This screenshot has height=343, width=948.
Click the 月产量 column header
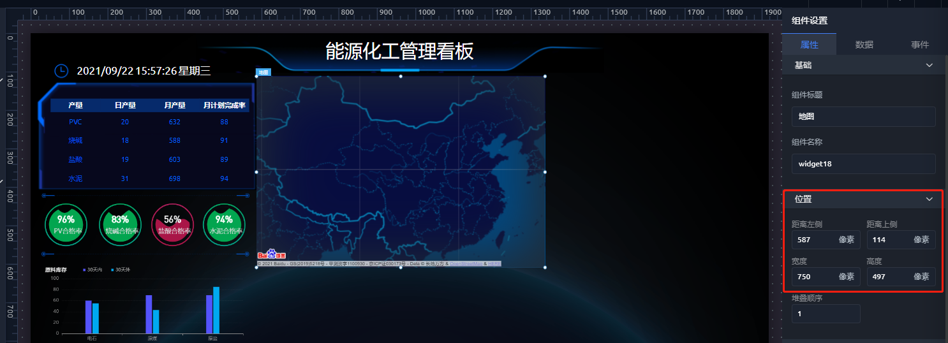pyautogui.click(x=175, y=105)
